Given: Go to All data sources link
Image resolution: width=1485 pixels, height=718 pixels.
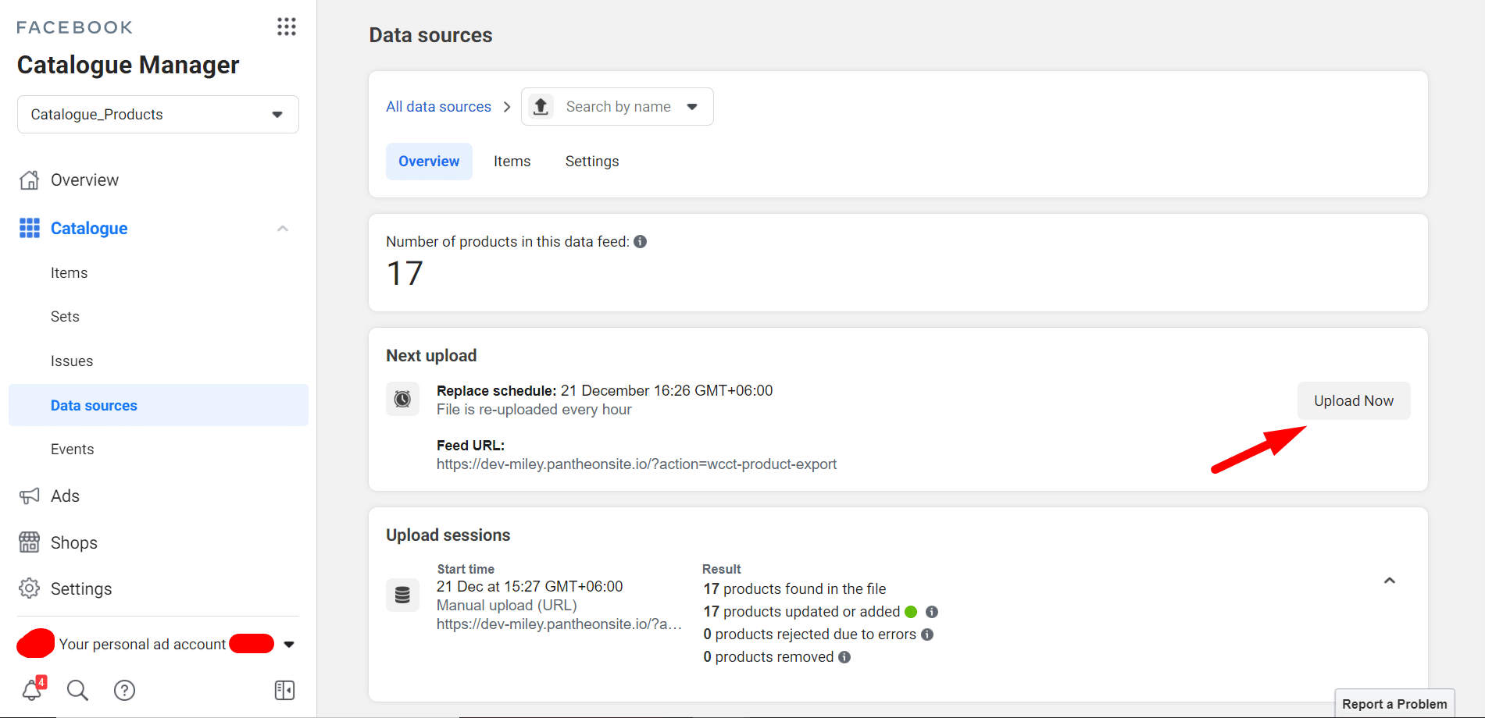Looking at the screenshot, I should coord(438,107).
